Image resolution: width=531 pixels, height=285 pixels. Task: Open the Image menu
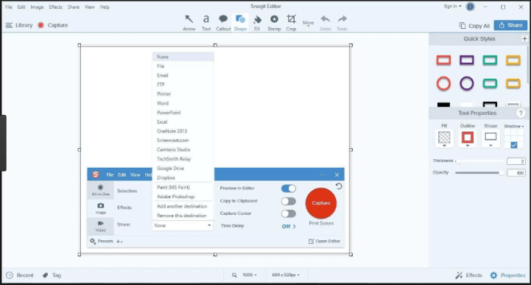[x=37, y=7]
